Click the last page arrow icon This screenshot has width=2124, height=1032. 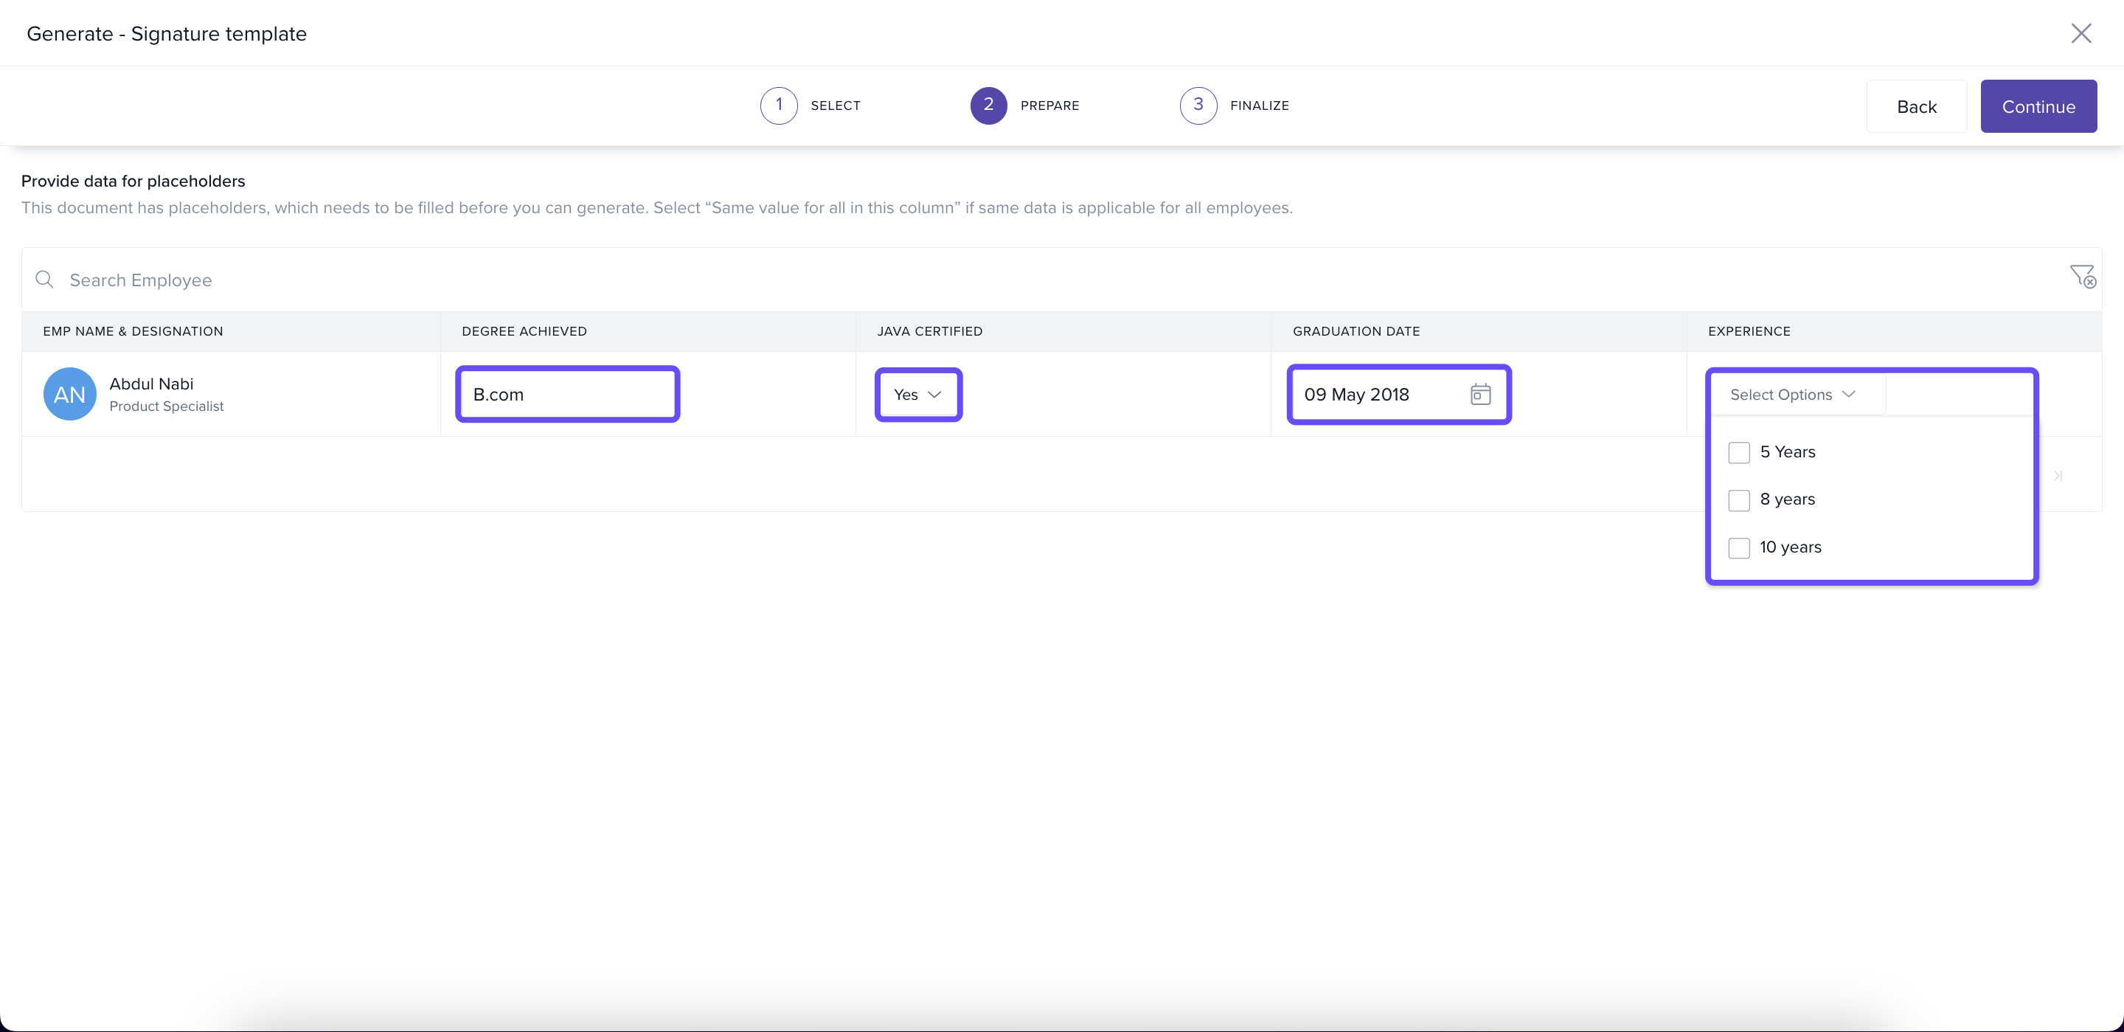pos(2058,475)
